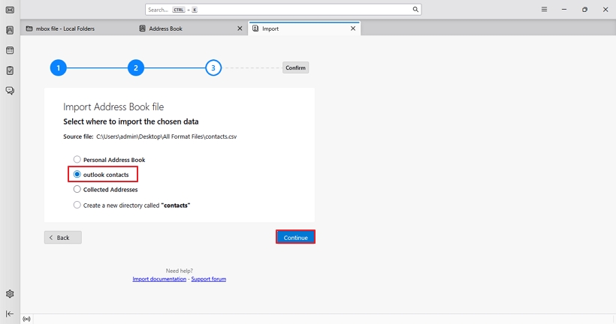Click the online status indicator icon
The width and height of the screenshot is (616, 324).
point(26,319)
